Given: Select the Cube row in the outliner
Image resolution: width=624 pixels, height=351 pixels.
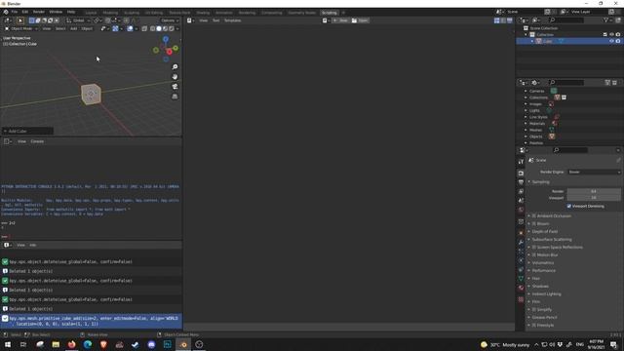Looking at the screenshot, I should point(569,41).
